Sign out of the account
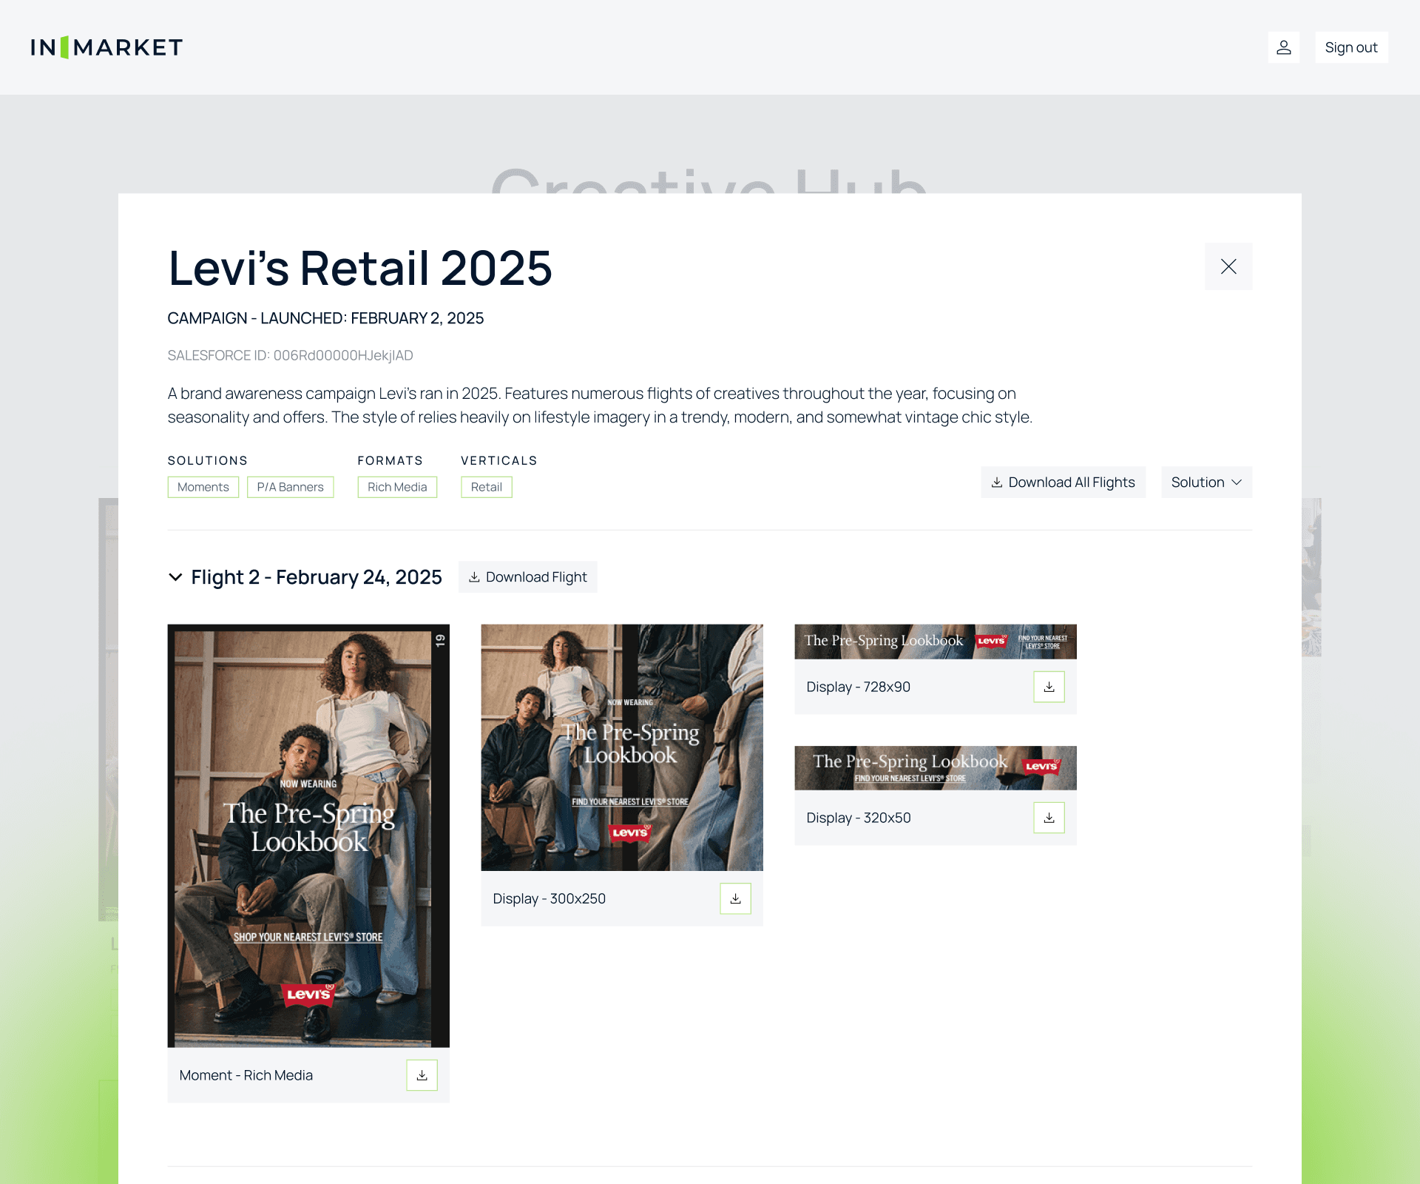The height and width of the screenshot is (1184, 1420). (x=1350, y=47)
